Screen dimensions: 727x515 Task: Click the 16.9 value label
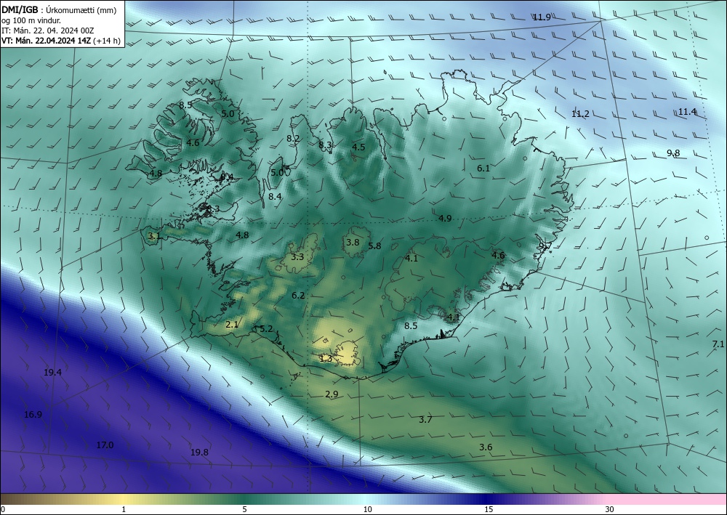tap(33, 415)
